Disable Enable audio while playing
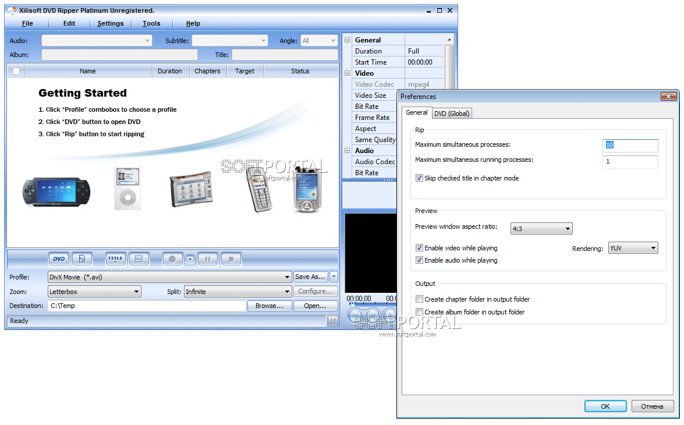 [419, 260]
